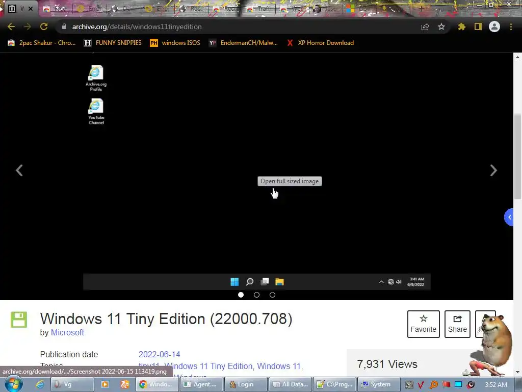The image size is (522, 392).
Task: Switch to Agent... taskbar window
Action: point(201,384)
